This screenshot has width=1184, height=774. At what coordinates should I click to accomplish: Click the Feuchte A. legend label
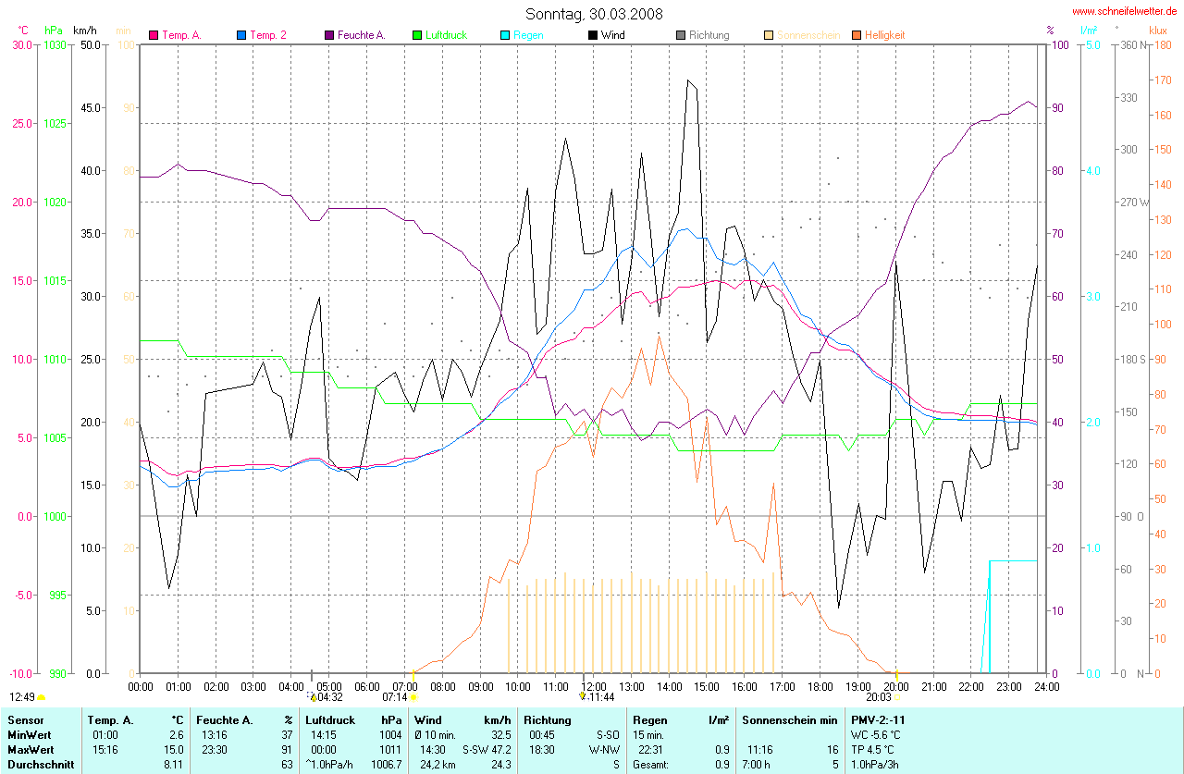[x=361, y=35]
